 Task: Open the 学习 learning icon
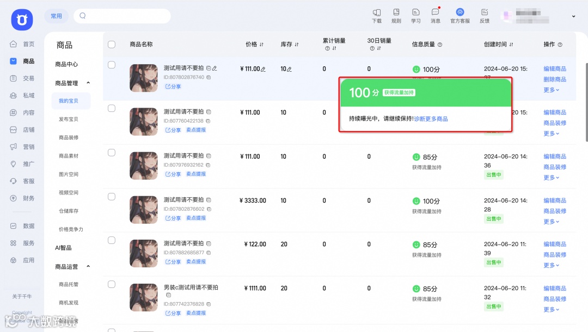pyautogui.click(x=415, y=16)
